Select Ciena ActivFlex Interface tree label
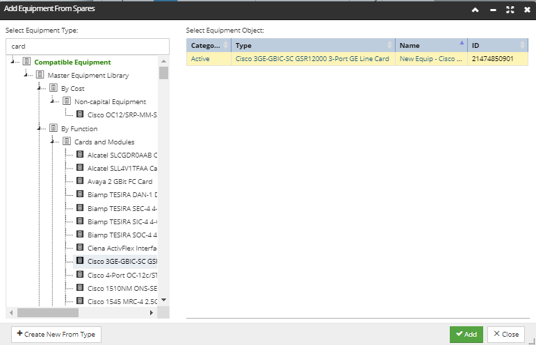This screenshot has width=536, height=345. pyautogui.click(x=122, y=248)
